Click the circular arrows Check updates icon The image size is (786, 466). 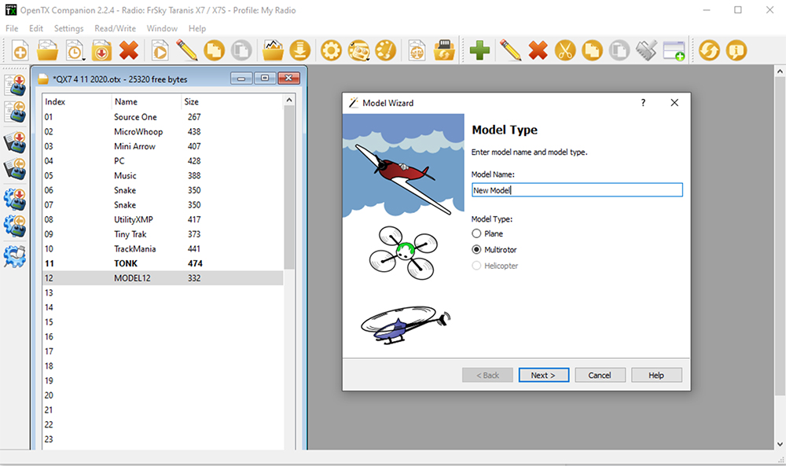[709, 50]
